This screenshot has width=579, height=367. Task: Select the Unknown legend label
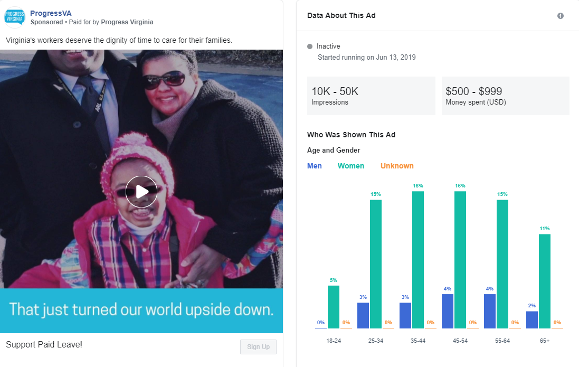[397, 166]
